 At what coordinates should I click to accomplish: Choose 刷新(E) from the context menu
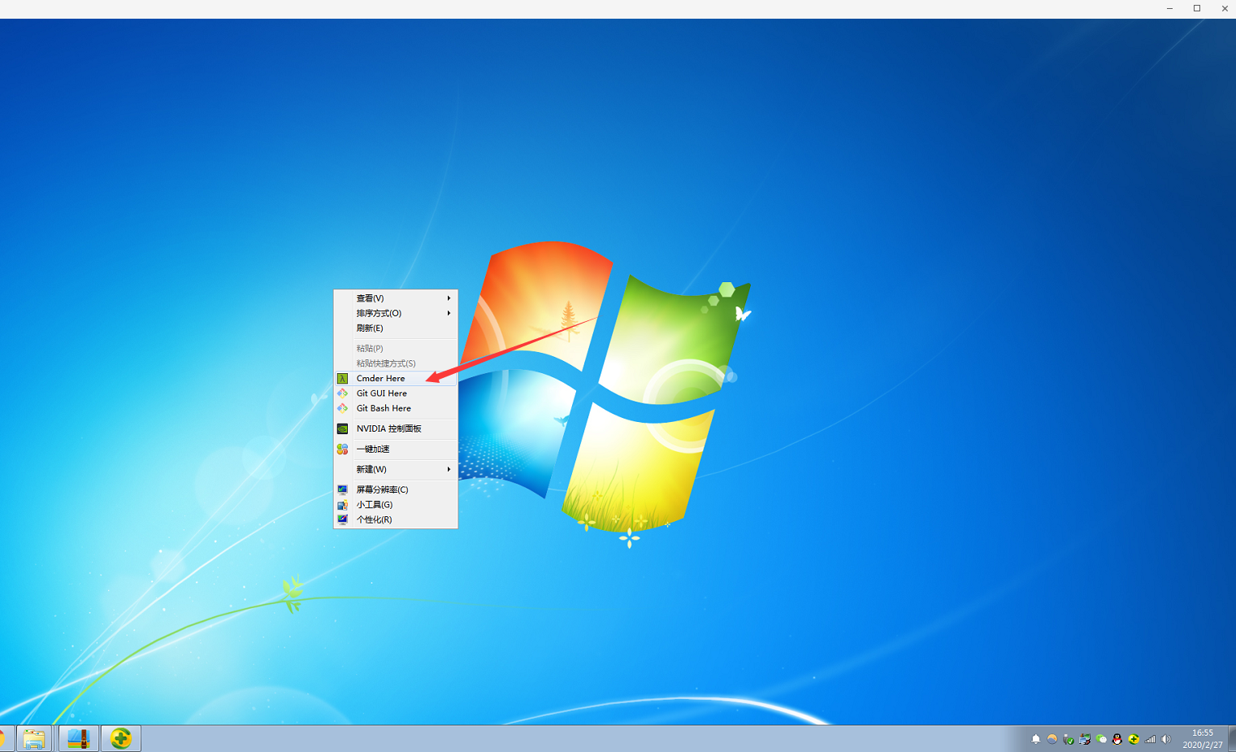[x=396, y=328]
